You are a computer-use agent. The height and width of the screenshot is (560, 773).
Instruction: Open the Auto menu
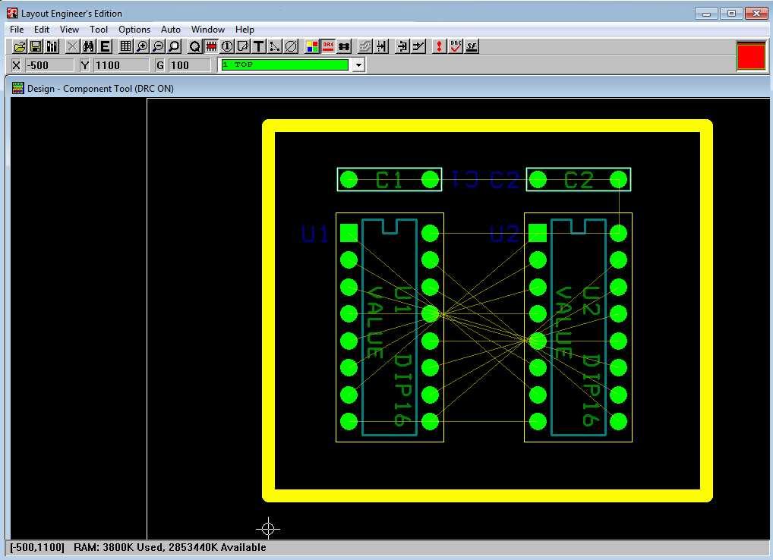pyautogui.click(x=171, y=30)
